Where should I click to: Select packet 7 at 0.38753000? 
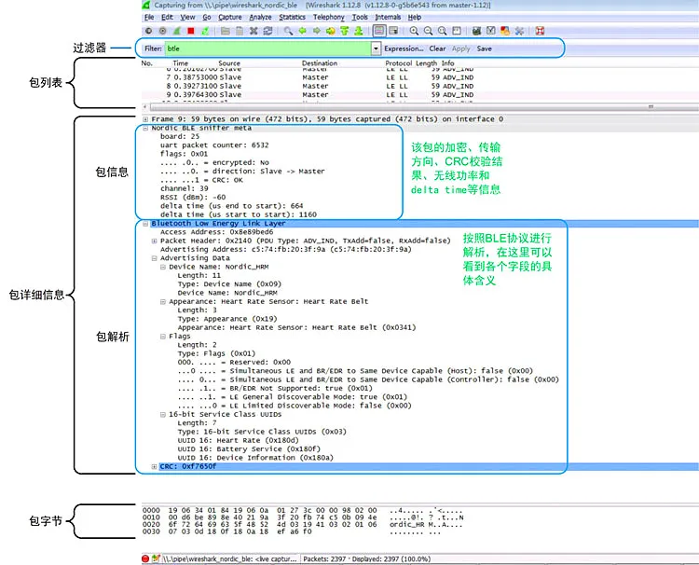click(x=419, y=77)
